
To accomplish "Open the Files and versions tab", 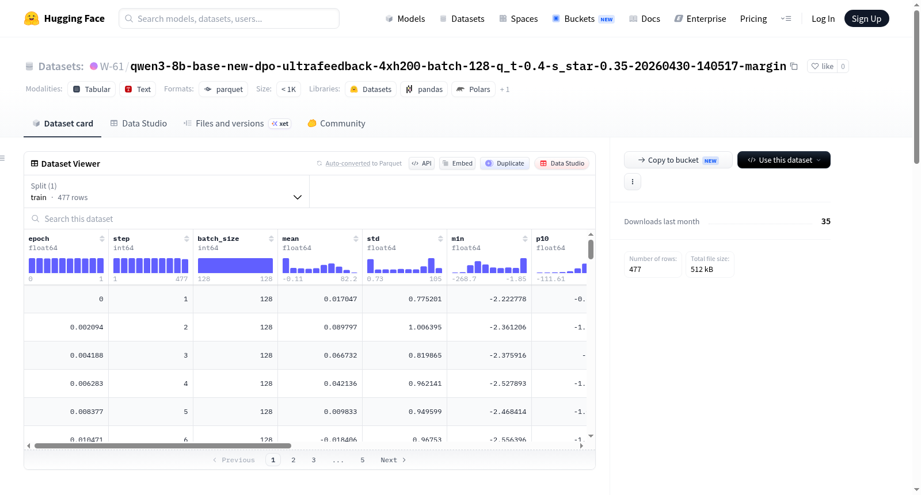I will tap(237, 124).
